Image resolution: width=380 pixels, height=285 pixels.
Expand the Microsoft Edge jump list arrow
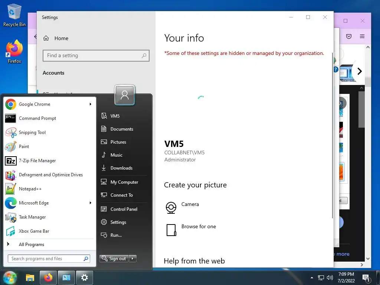[x=91, y=203]
